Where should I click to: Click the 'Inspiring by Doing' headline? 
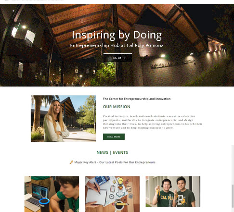(117, 35)
